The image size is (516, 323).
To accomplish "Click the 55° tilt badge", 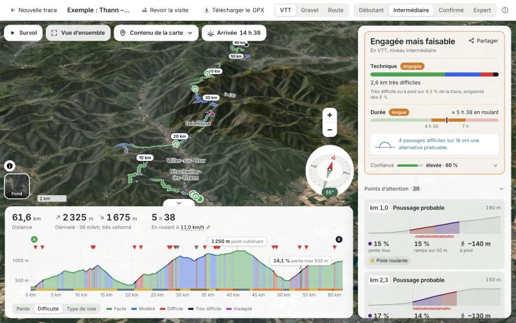I will click(x=330, y=192).
